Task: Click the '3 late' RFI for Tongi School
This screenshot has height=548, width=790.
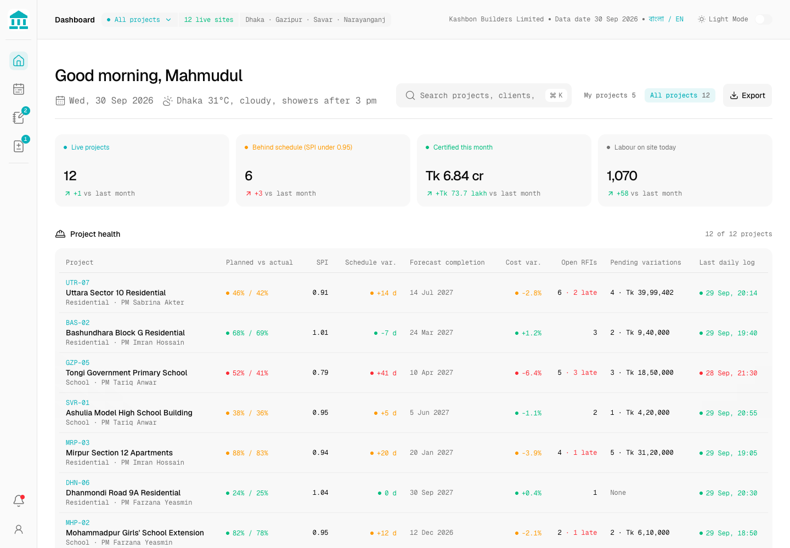Action: [585, 373]
